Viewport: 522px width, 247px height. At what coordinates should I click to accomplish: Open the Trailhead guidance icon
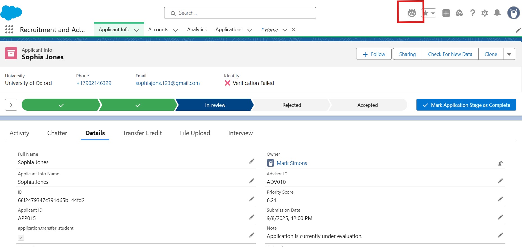pos(459,13)
